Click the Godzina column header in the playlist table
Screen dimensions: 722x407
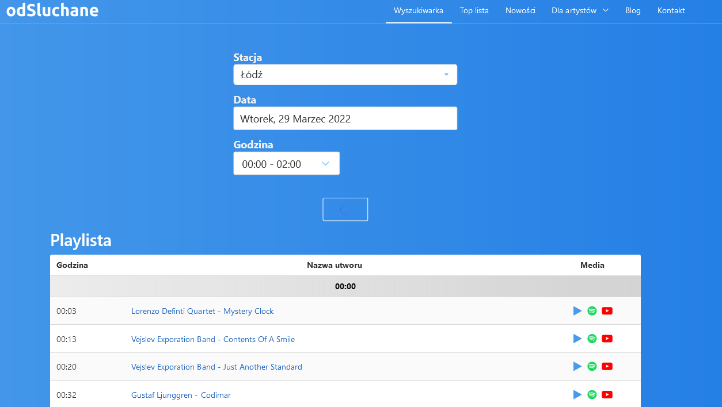pyautogui.click(x=72, y=265)
